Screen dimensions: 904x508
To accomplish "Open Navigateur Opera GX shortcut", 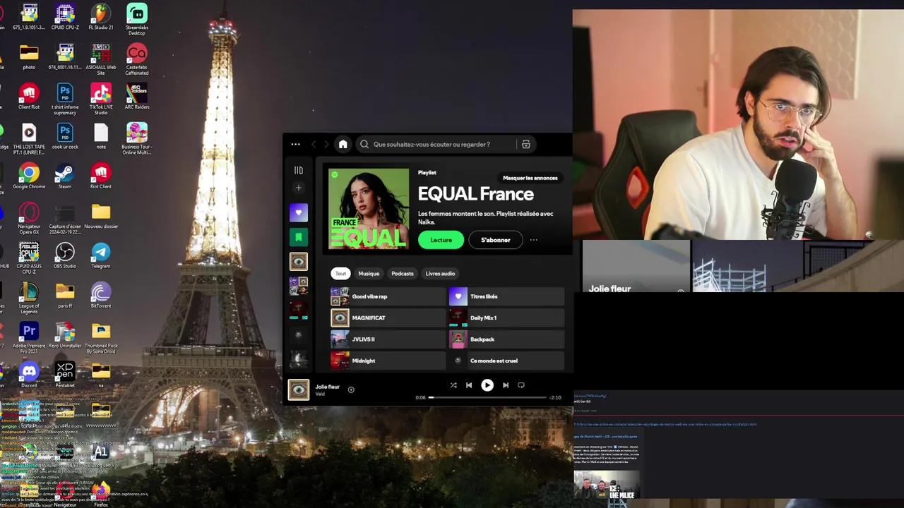I will (x=29, y=219).
